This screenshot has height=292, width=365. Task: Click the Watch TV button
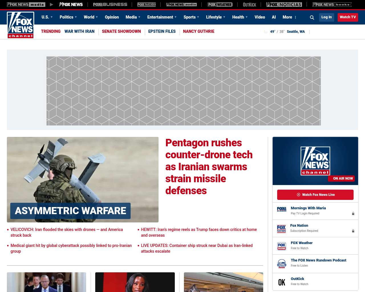click(x=348, y=17)
